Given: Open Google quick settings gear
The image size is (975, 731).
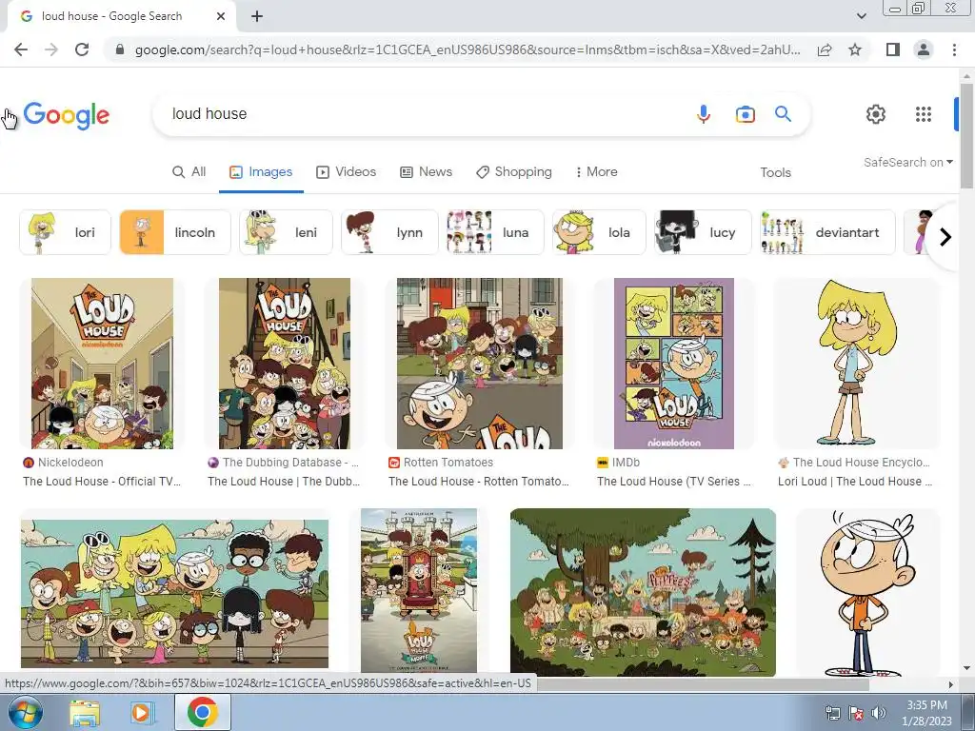Looking at the screenshot, I should pyautogui.click(x=876, y=114).
